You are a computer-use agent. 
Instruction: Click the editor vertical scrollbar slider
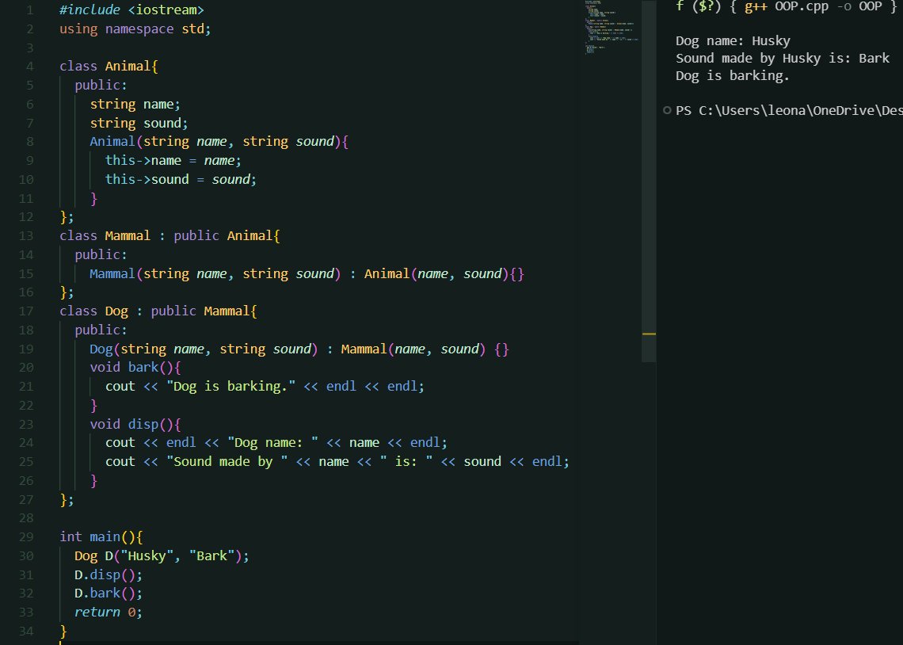click(x=649, y=181)
